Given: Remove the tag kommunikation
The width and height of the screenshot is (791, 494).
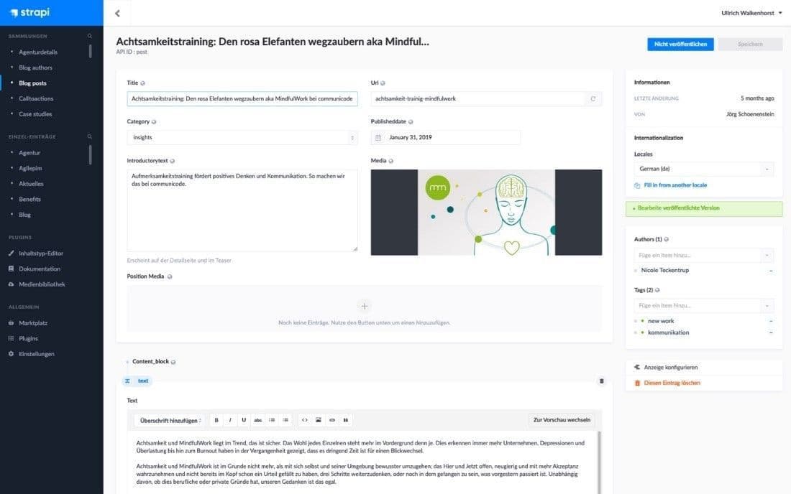Looking at the screenshot, I should pyautogui.click(x=770, y=332).
